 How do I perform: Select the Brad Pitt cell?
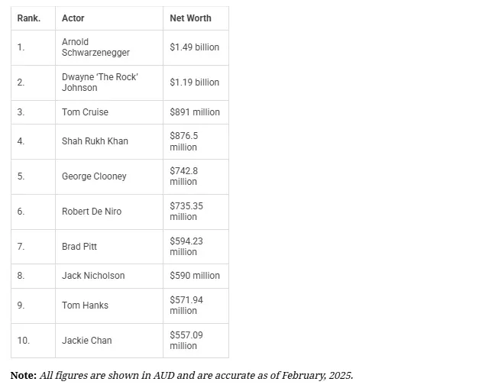(x=79, y=247)
